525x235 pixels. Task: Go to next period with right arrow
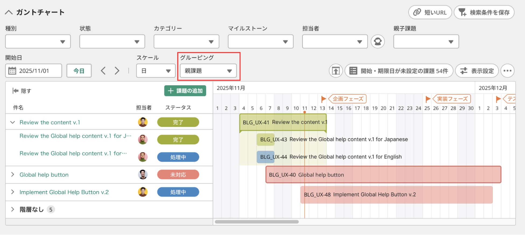point(117,71)
